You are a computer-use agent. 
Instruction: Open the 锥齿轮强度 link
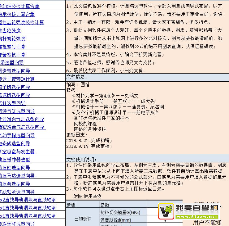[10, 30]
